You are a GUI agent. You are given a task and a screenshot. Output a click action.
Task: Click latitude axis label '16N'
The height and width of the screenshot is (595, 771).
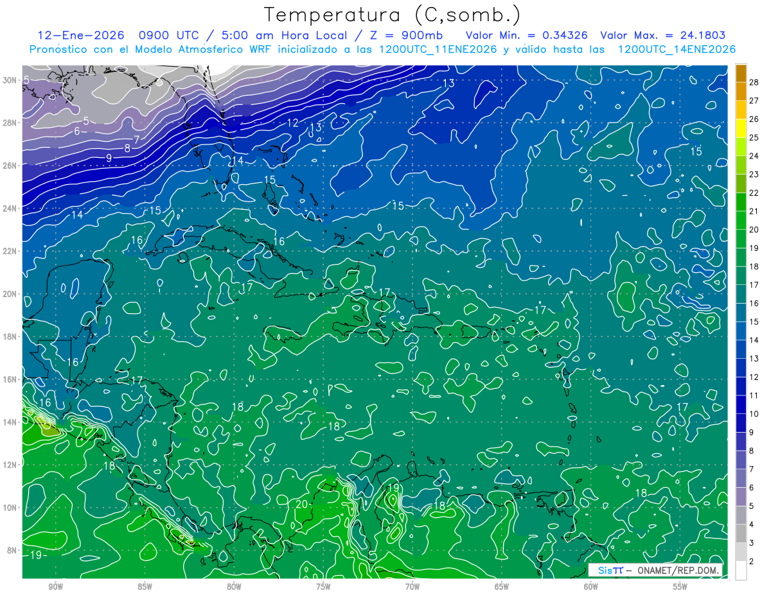click(x=10, y=379)
